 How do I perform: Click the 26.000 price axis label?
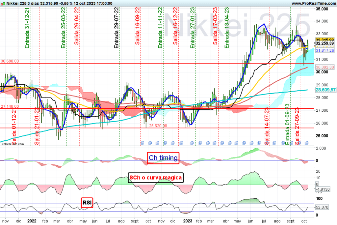(322, 123)
